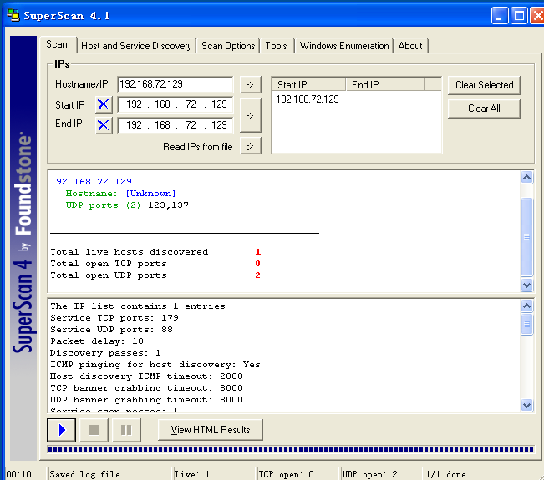Image resolution: width=544 pixels, height=480 pixels.
Task: Click the UDP open: 2 status entry
Action: (x=370, y=474)
